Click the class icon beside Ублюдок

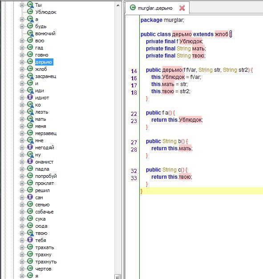click(x=30, y=12)
